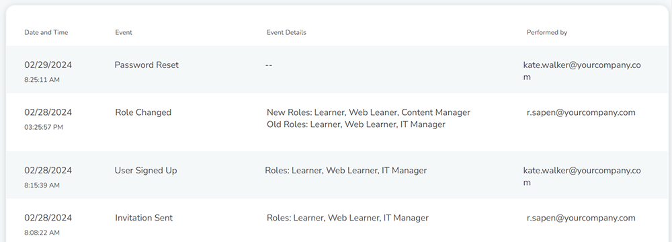Open kate.walker email in Password Reset row
This screenshot has height=242, width=672.
coord(582,71)
